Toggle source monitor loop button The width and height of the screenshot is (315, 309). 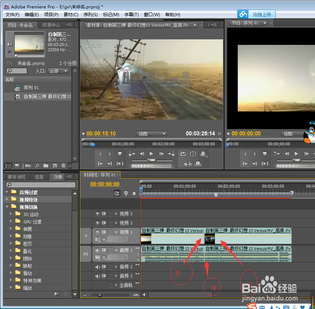pos(183,154)
